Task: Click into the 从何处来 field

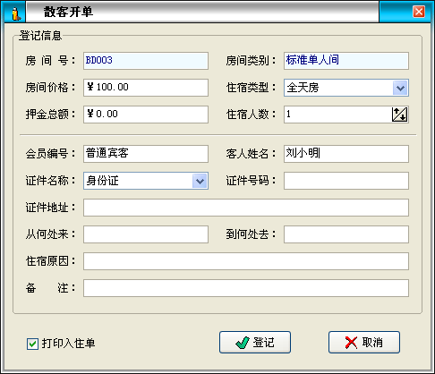Action: (x=146, y=234)
